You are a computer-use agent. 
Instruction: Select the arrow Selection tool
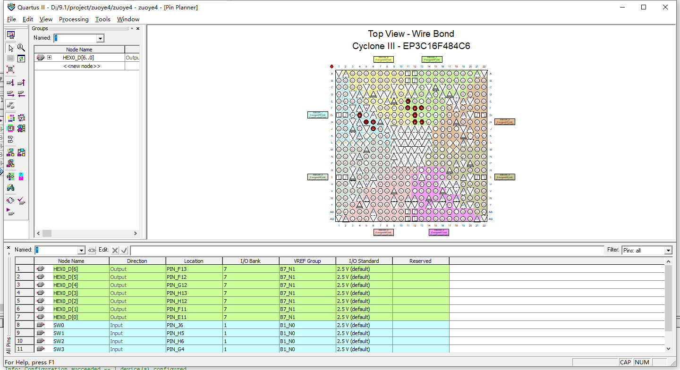[x=10, y=48]
